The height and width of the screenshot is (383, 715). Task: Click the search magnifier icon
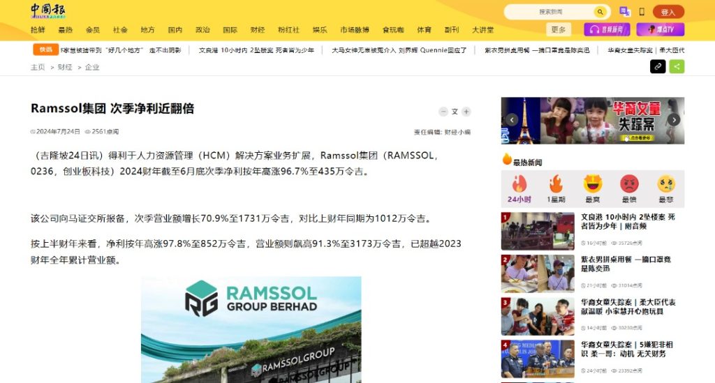(x=600, y=12)
